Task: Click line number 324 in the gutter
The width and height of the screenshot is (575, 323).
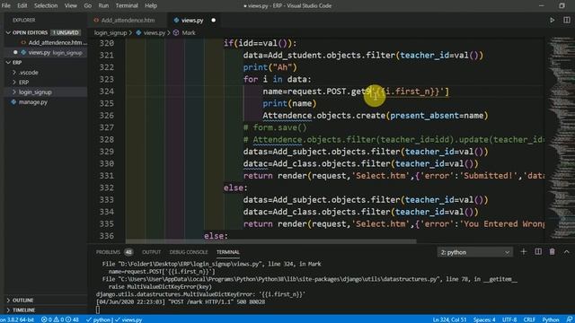Action: click(x=106, y=92)
